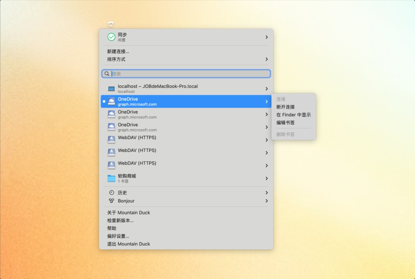This screenshot has width=415, height=279.
Task: Click the 软购商城 folder icon
Action: (x=111, y=179)
